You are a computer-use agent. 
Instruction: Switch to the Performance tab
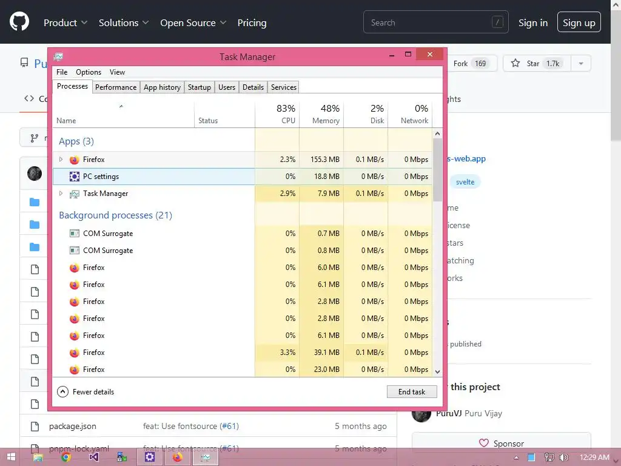(116, 87)
